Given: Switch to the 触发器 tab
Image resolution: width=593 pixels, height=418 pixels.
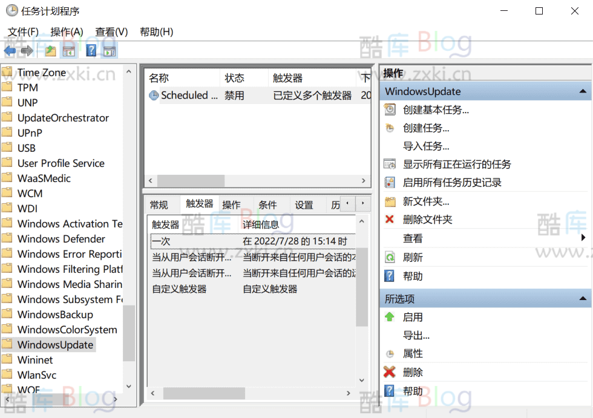Looking at the screenshot, I should 200,204.
